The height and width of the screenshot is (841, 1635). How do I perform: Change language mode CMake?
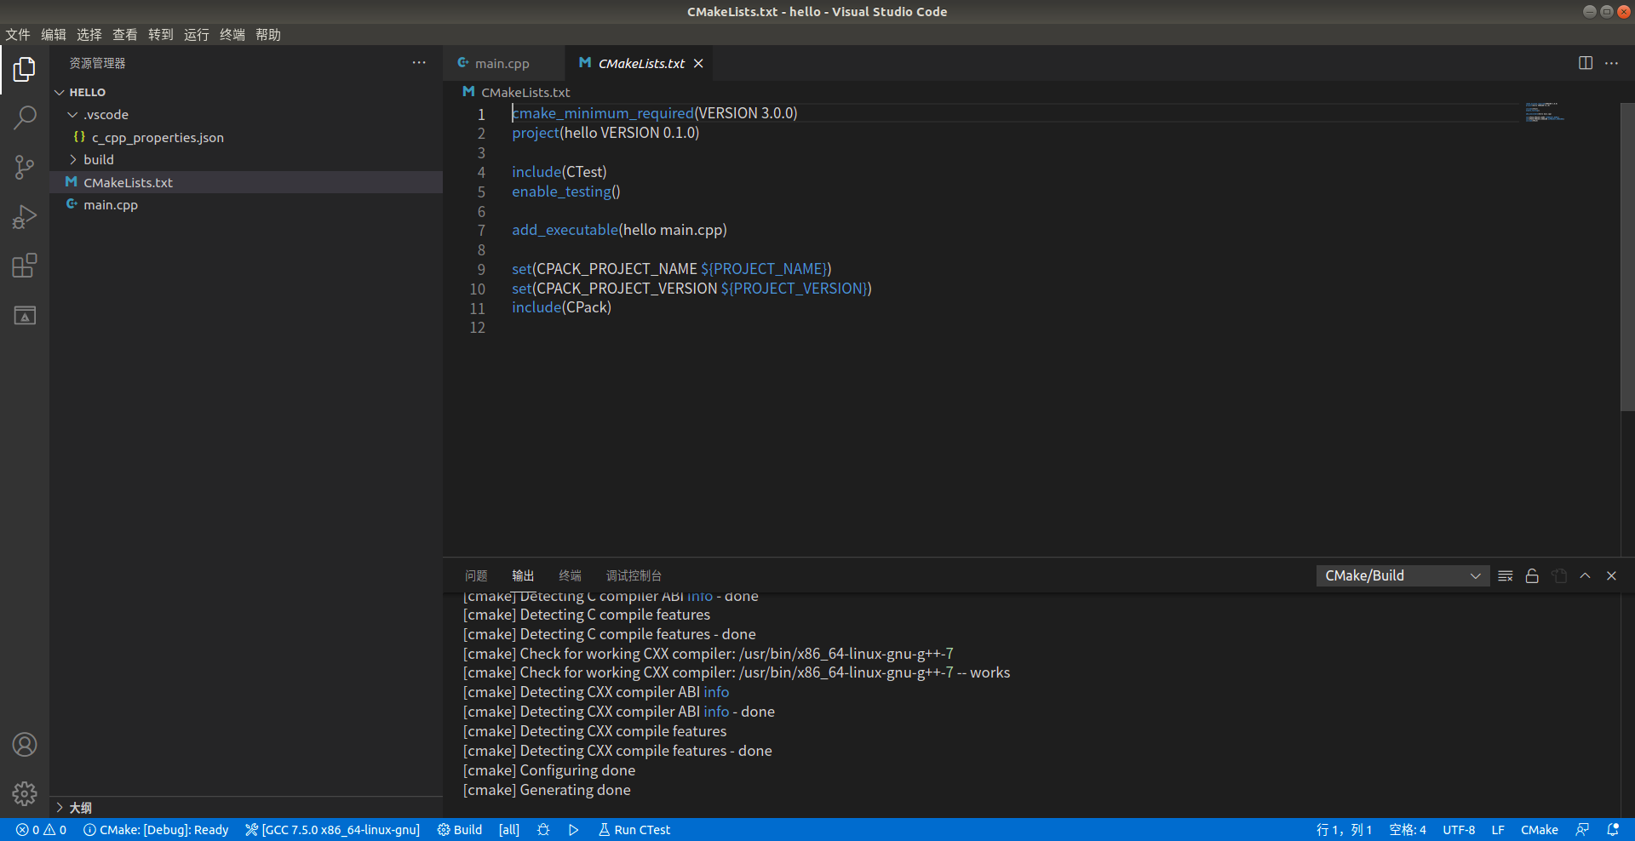pyautogui.click(x=1540, y=830)
